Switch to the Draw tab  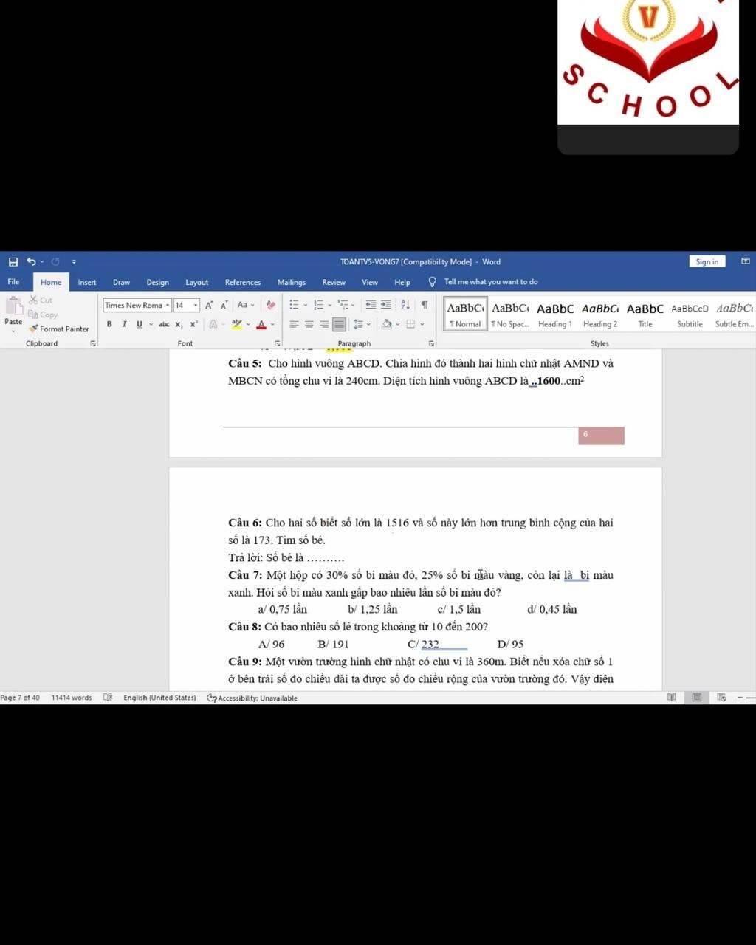pyautogui.click(x=121, y=282)
